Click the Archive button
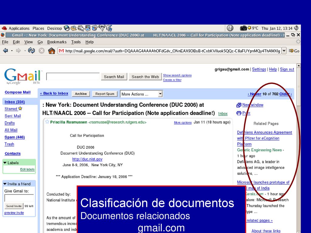This screenshot has width=311, height=233. coord(81,94)
